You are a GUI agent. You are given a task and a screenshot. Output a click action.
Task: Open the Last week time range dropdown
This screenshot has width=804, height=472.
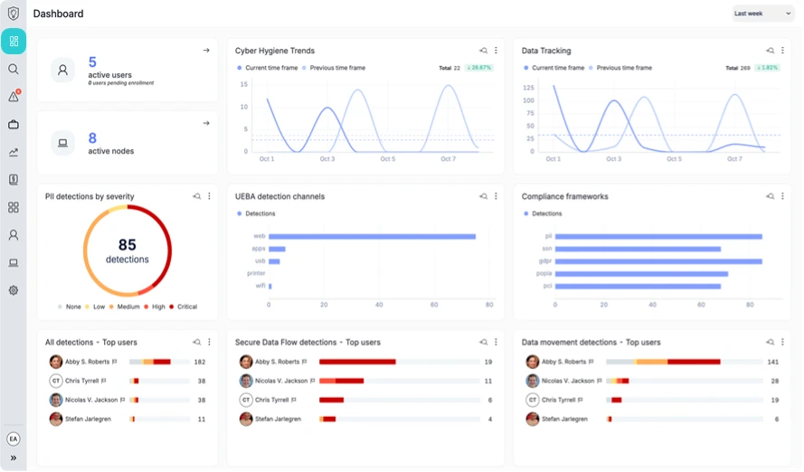point(762,14)
